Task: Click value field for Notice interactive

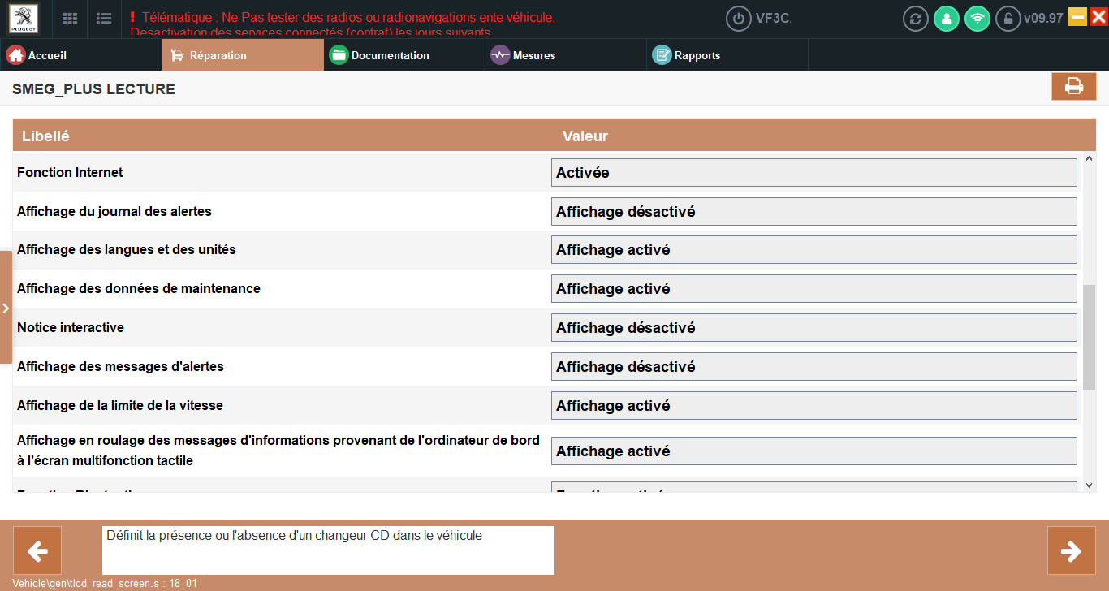Action: pos(814,328)
